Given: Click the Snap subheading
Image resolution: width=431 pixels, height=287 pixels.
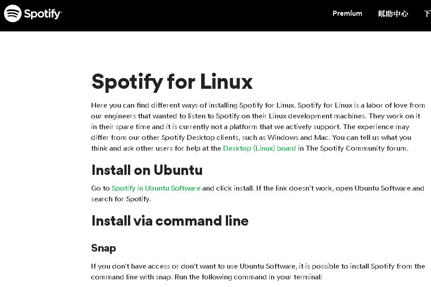Looking at the screenshot, I should pos(103,248).
